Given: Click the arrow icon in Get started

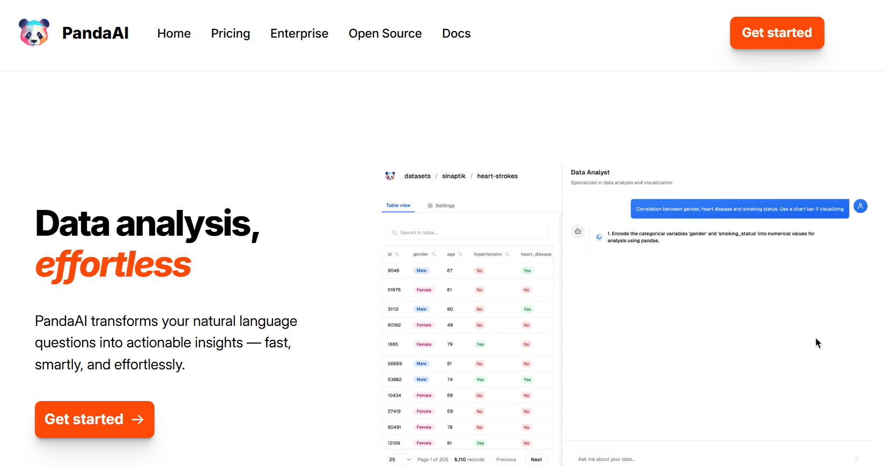Looking at the screenshot, I should (138, 419).
